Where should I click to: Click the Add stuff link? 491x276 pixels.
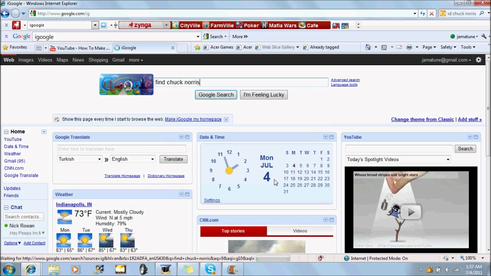coord(470,120)
